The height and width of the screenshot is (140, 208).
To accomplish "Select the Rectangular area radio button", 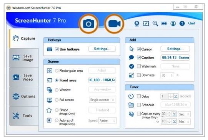I will click(57, 71).
